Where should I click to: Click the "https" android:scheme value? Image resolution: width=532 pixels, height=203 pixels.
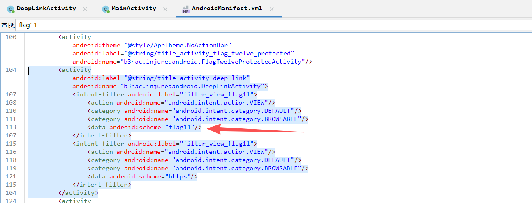pyautogui.click(x=178, y=177)
